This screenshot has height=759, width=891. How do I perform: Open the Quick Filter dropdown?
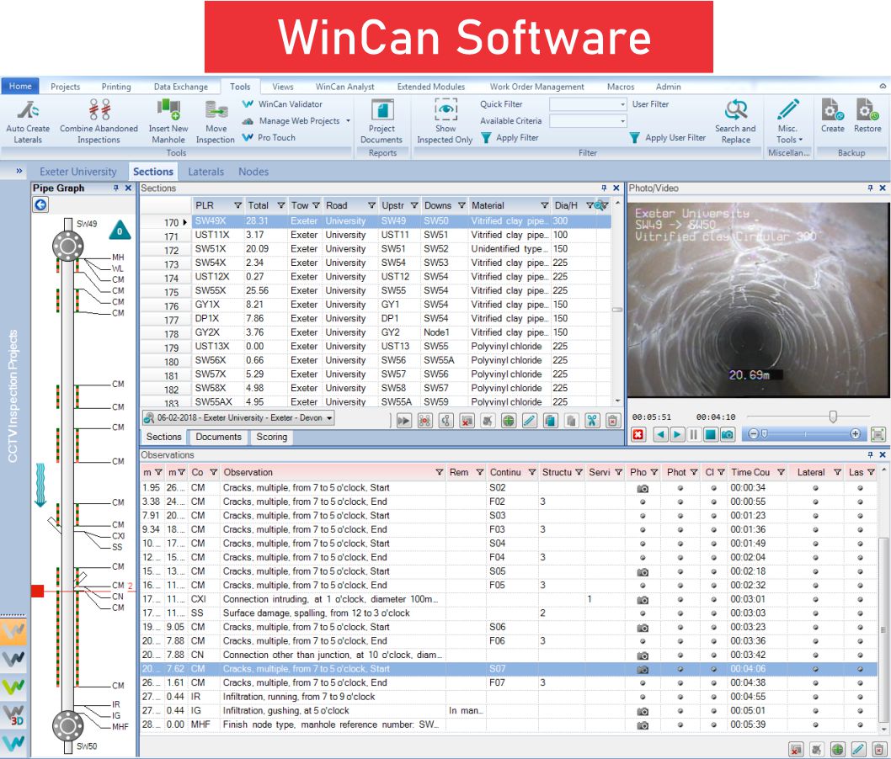point(622,104)
